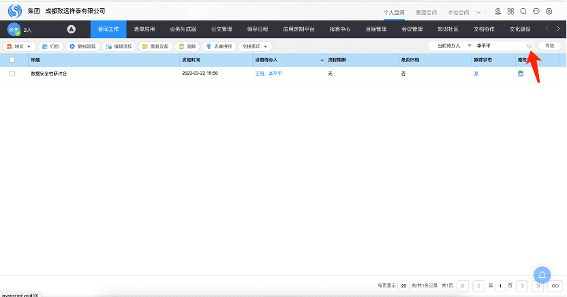Viewport: 567px width, 297px height.
Task: Go to the previous page
Action: [x=478, y=286]
